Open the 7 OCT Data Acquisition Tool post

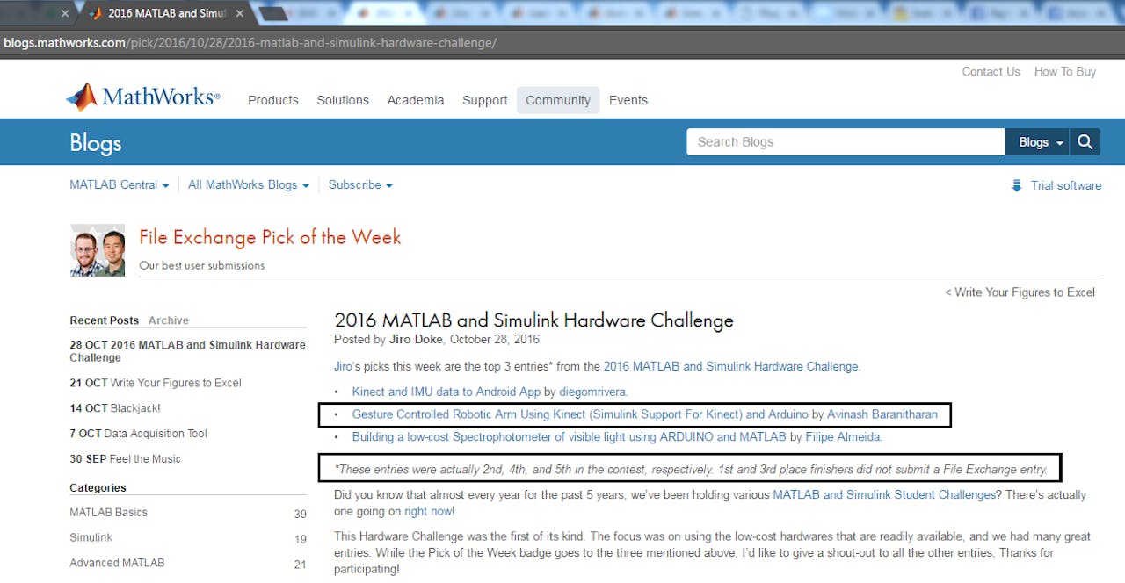(x=139, y=434)
